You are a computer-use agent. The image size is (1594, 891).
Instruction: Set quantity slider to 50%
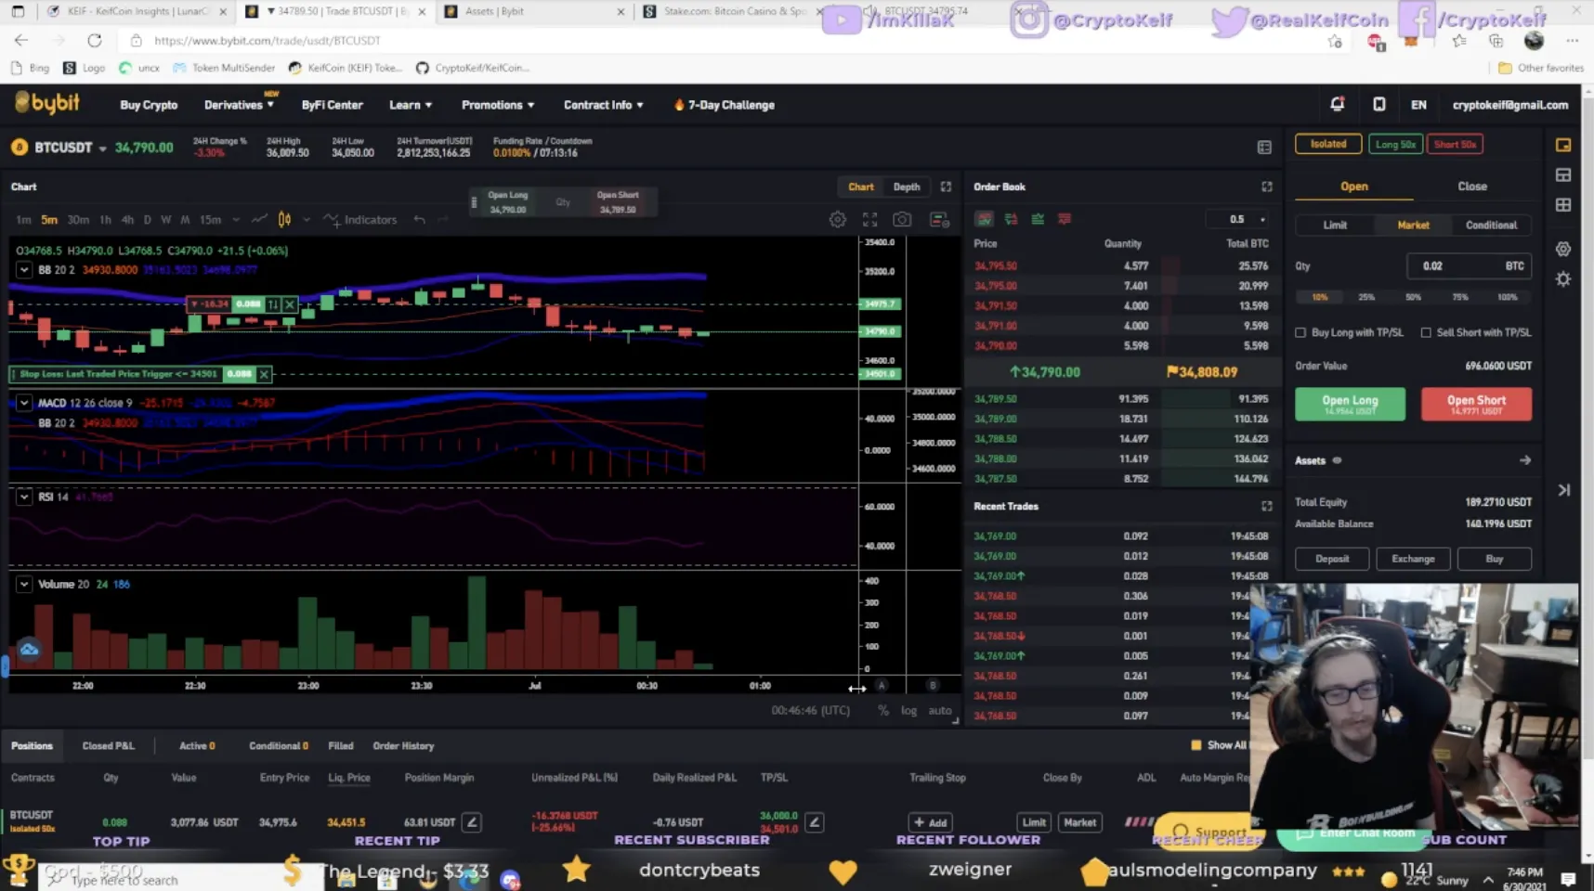1413,297
